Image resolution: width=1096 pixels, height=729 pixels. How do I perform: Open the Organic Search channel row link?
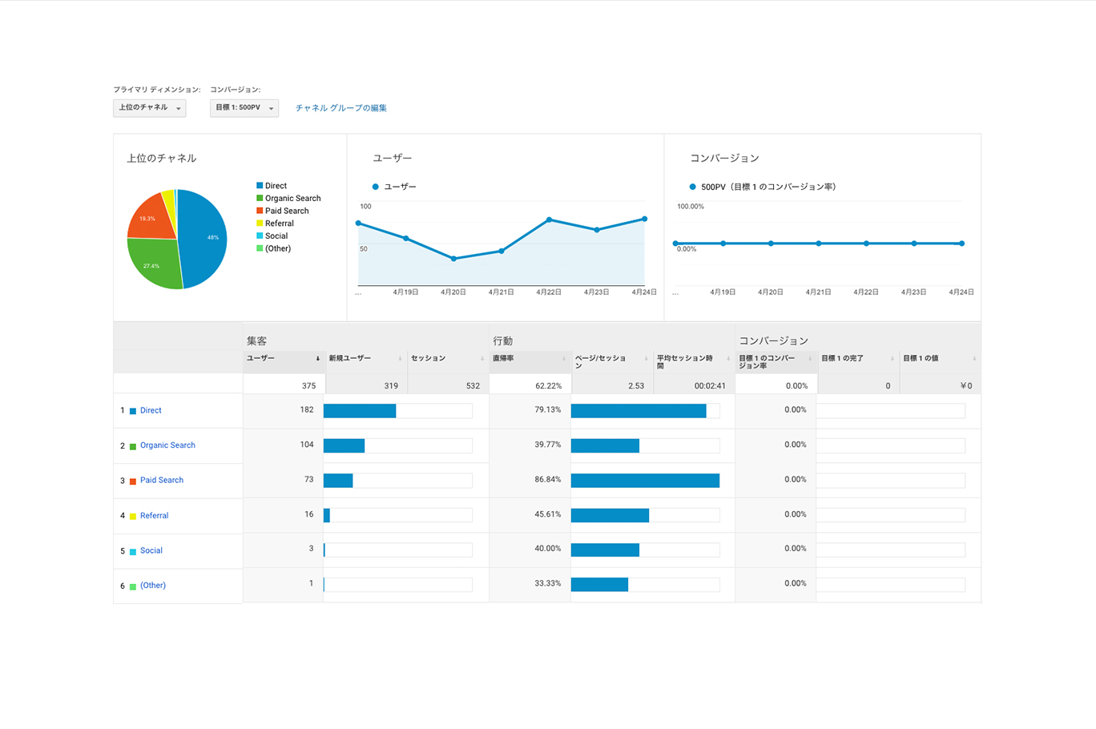pos(167,445)
